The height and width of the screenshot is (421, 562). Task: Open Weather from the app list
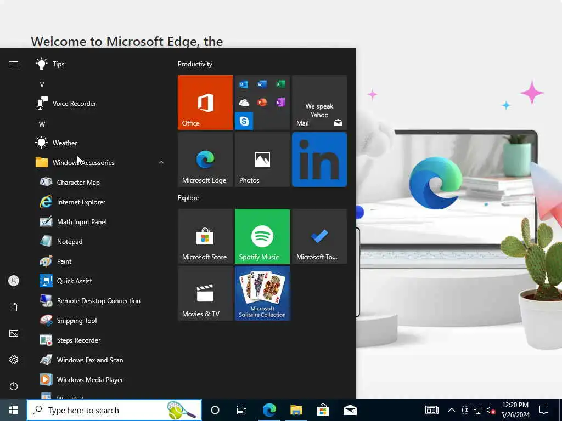pos(100,143)
